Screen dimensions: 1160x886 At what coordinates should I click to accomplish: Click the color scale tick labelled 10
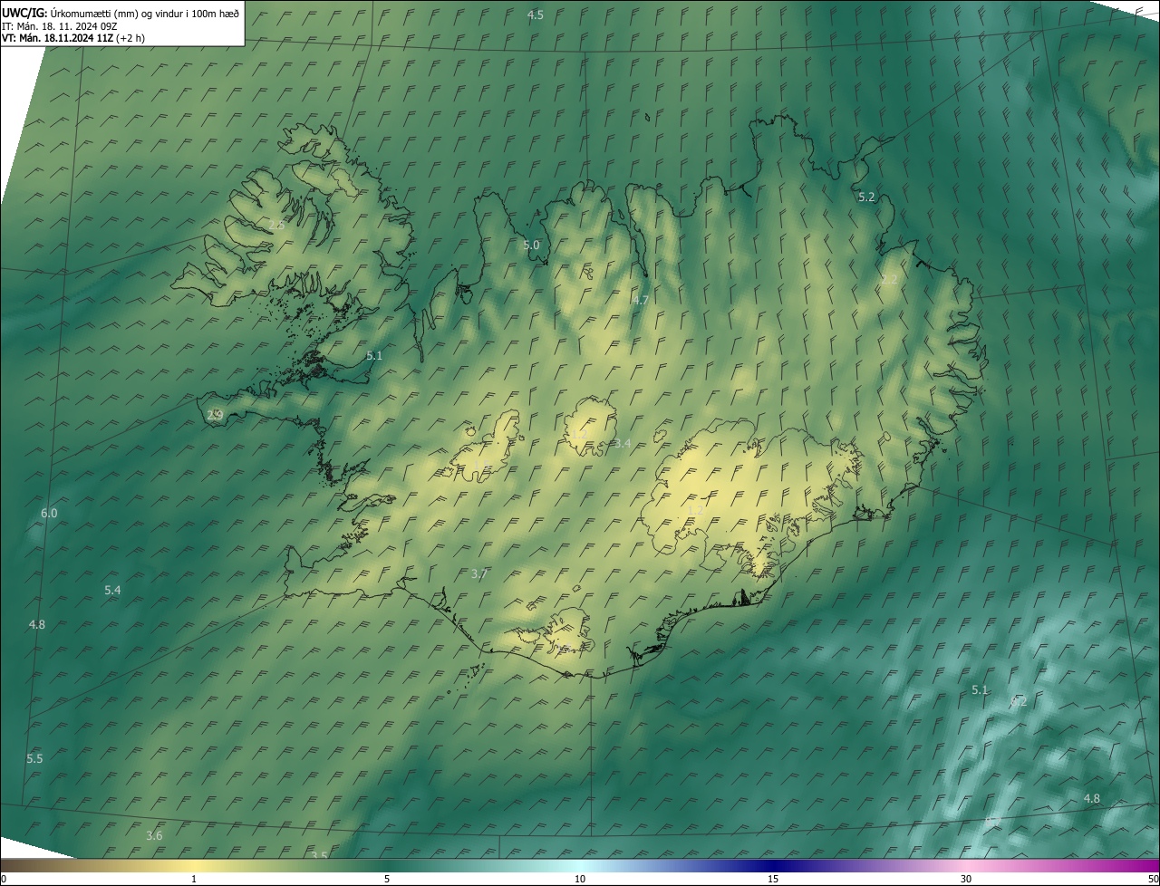[580, 879]
